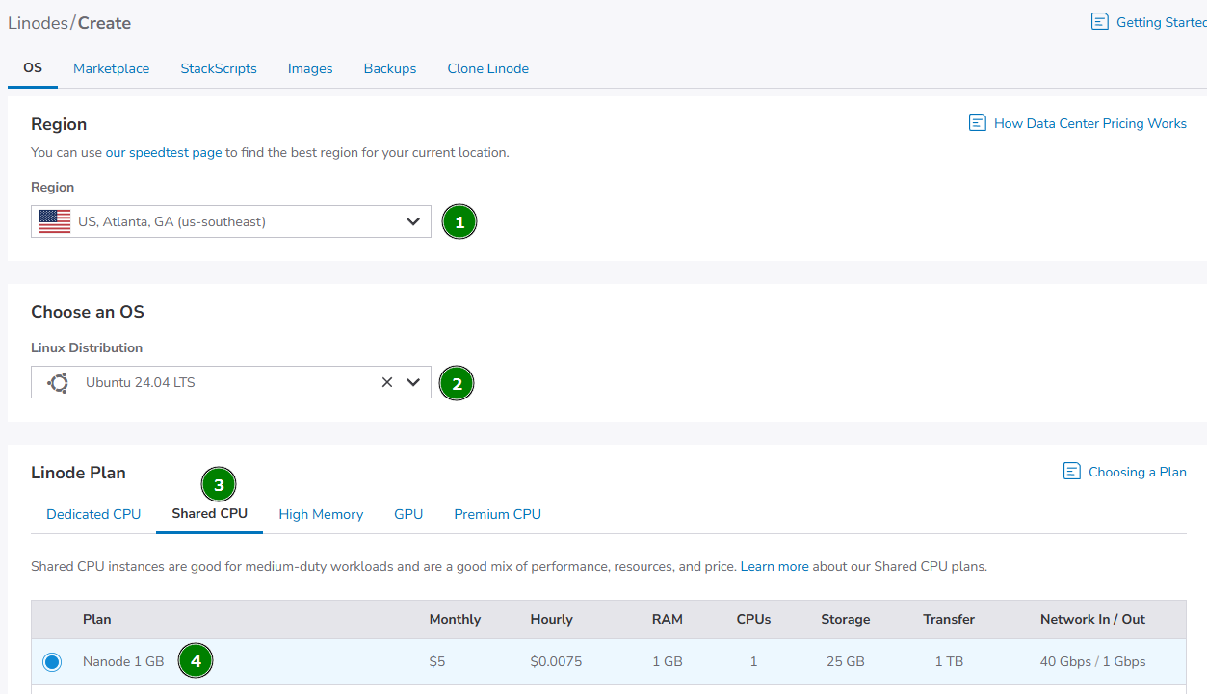Click the docs icon beside How Data Center Pricing Works
1207x694 pixels.
click(977, 122)
